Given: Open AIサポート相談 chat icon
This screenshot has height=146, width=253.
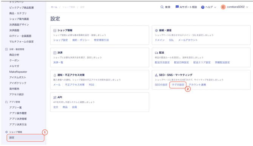Looking at the screenshot, I should coord(177,7).
